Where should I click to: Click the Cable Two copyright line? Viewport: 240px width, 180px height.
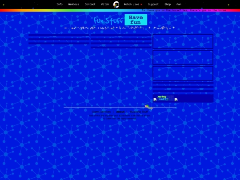tap(120, 119)
